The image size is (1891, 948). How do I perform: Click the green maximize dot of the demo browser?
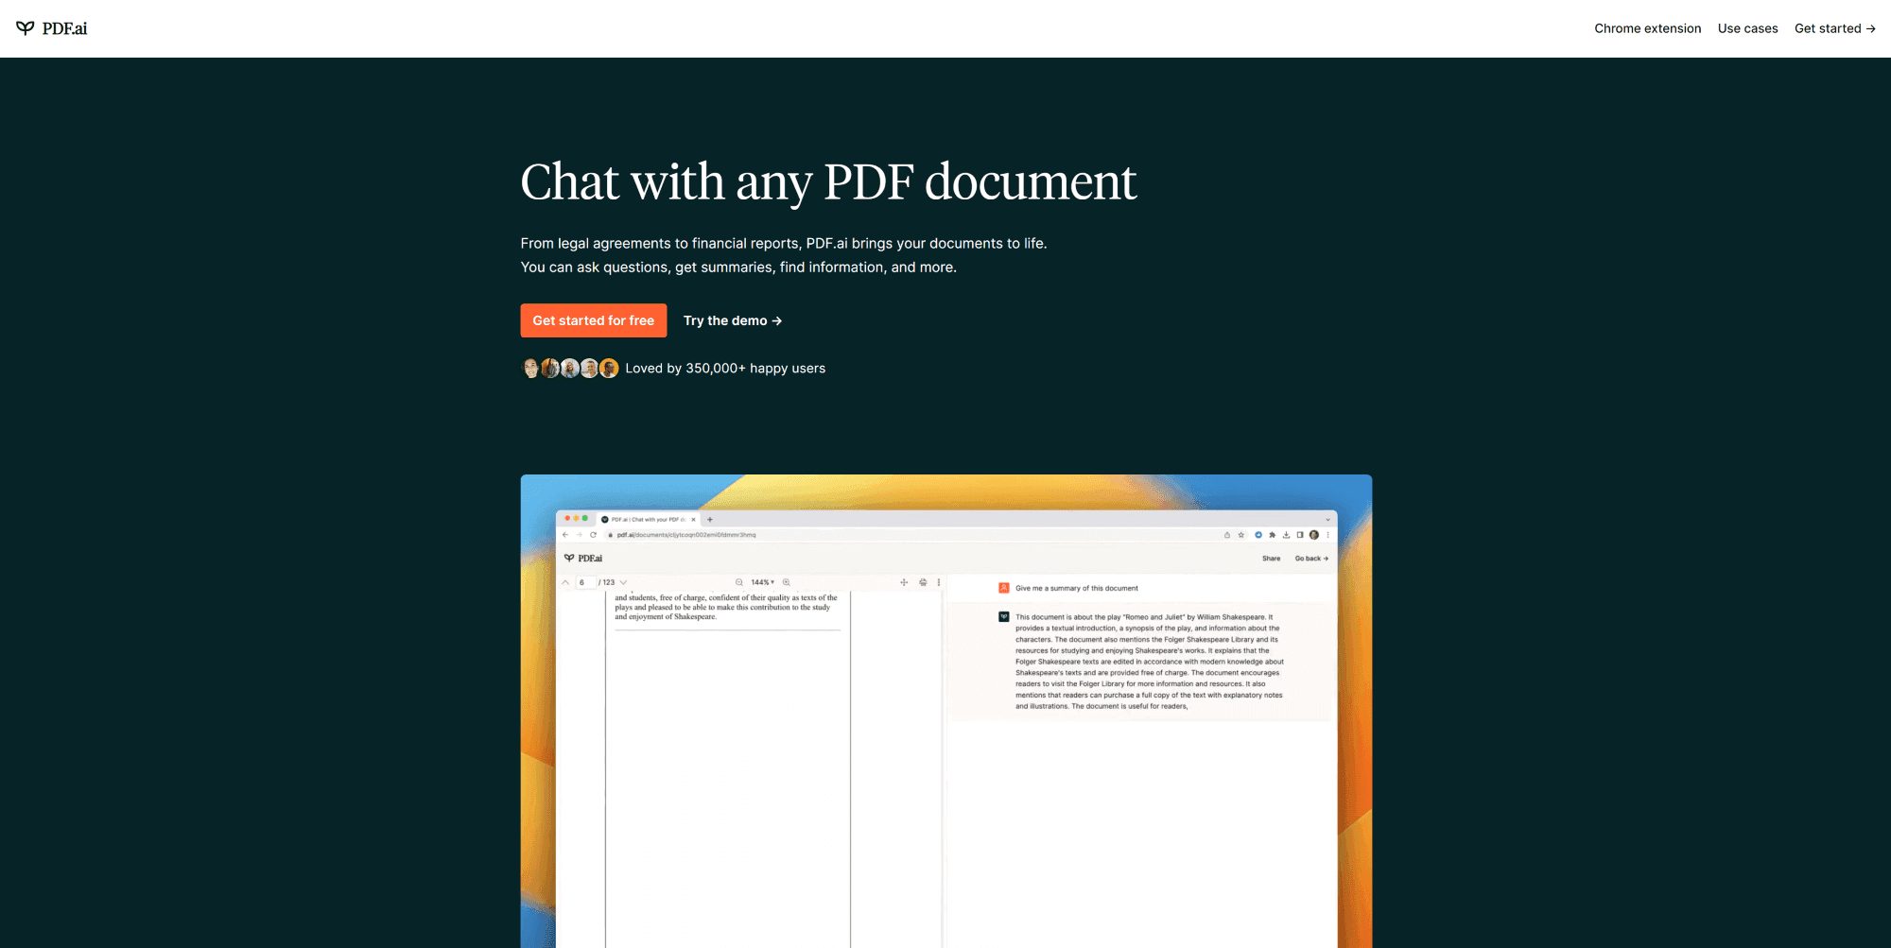tap(585, 518)
